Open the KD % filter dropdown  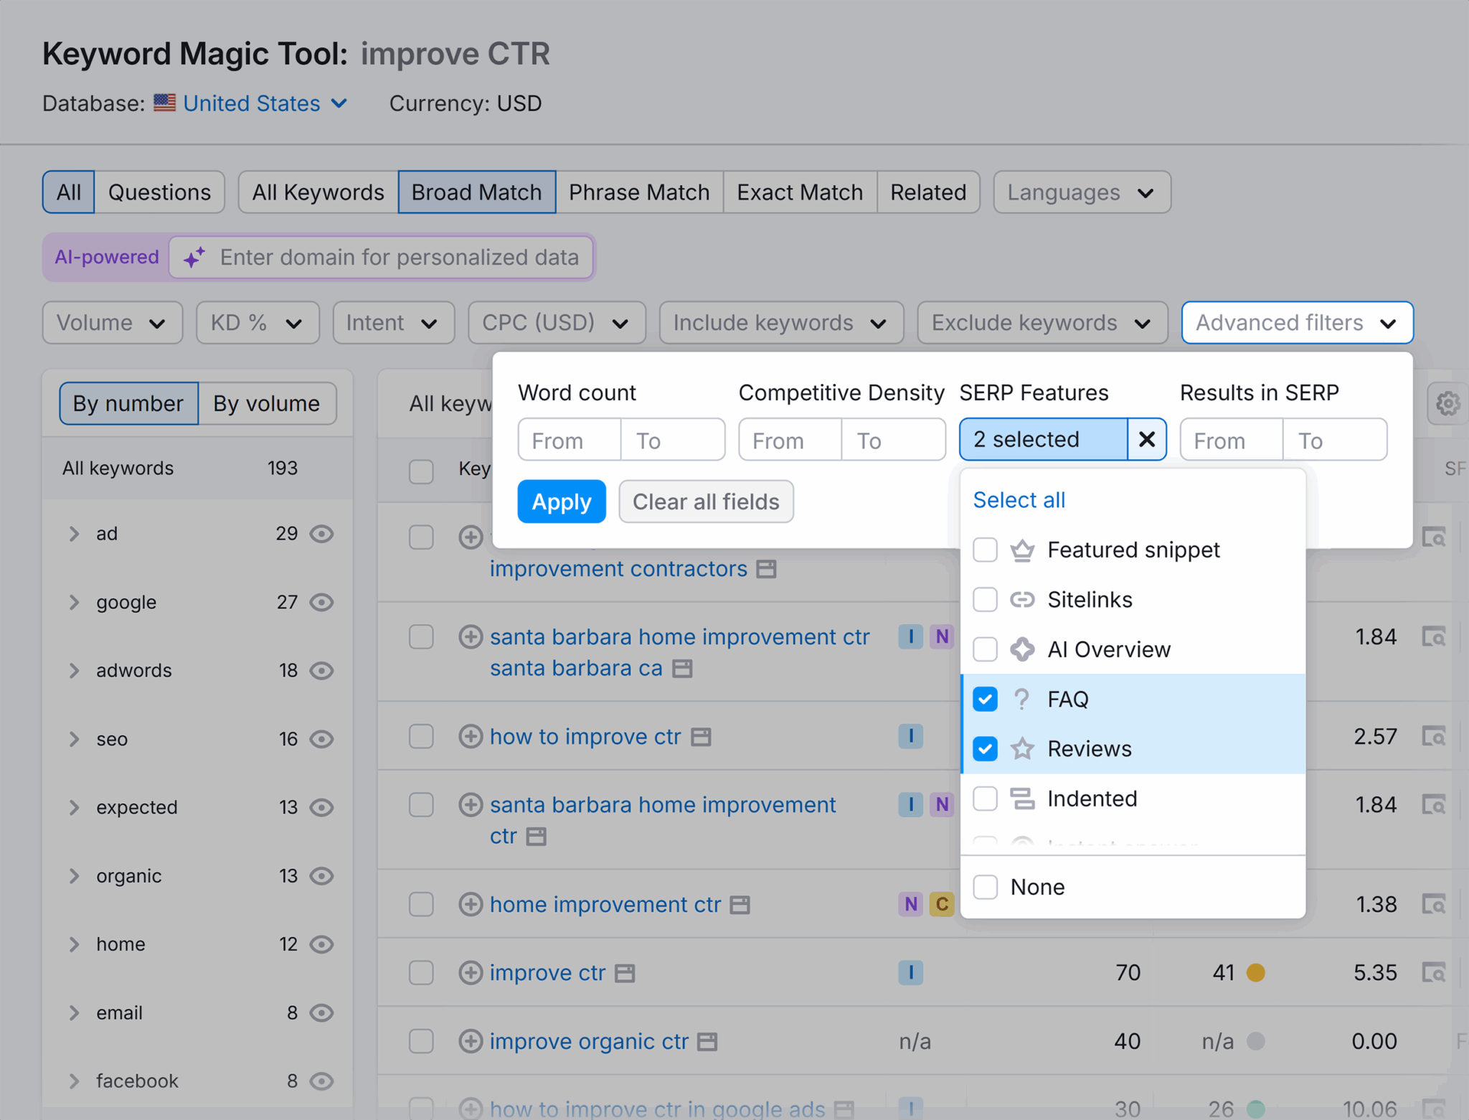[258, 323]
